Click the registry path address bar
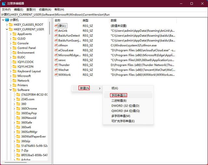This screenshot has height=165, width=208. tap(104, 15)
